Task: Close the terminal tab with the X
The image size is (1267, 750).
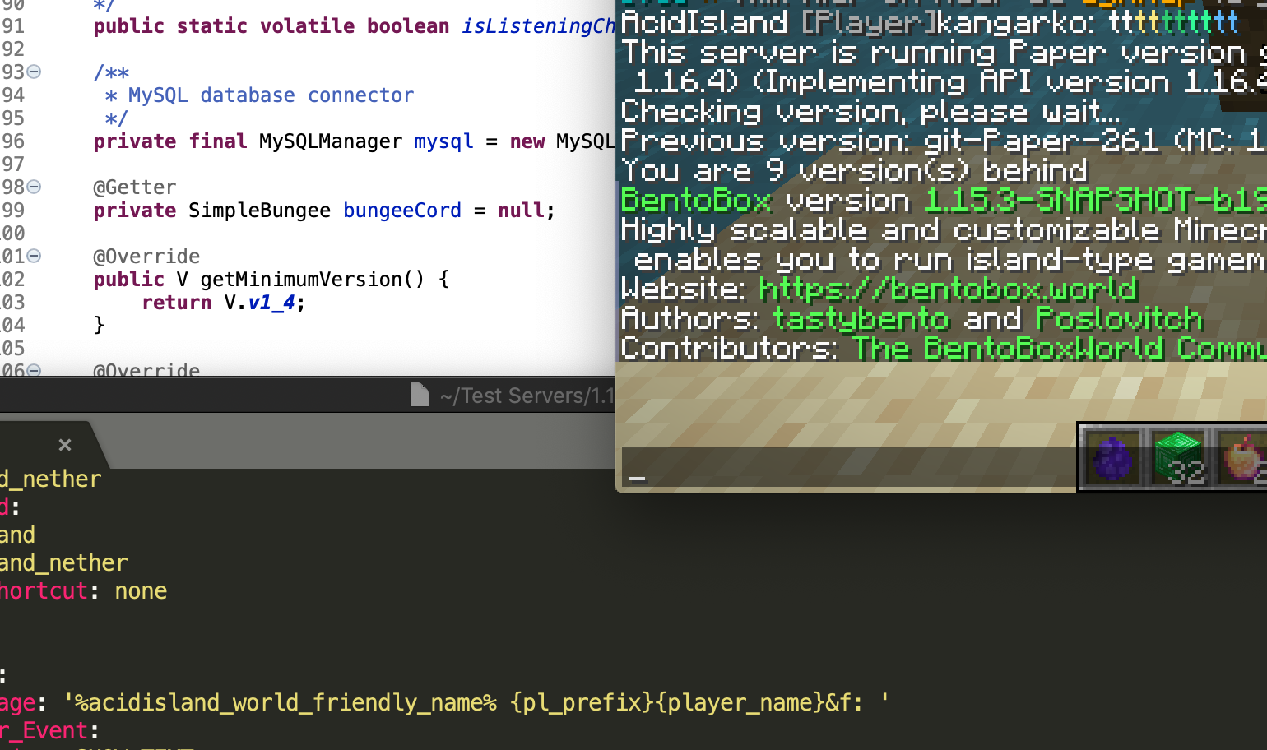Action: pyautogui.click(x=65, y=445)
